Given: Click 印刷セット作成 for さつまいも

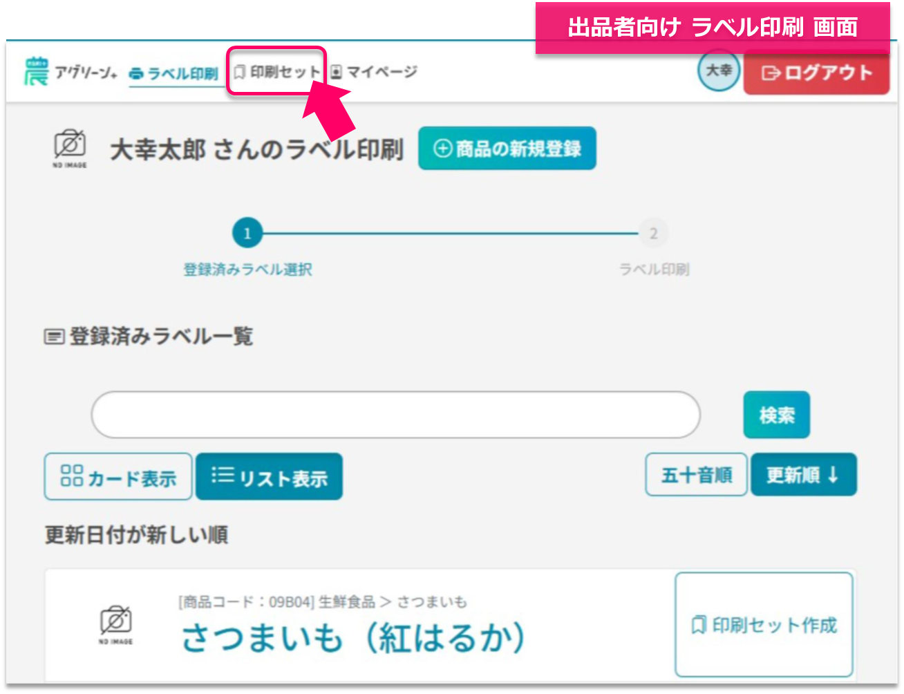Looking at the screenshot, I should click(x=764, y=625).
